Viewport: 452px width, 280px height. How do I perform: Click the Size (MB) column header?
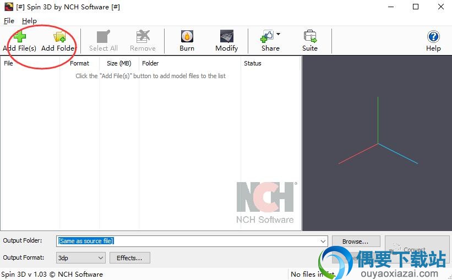tap(119, 63)
